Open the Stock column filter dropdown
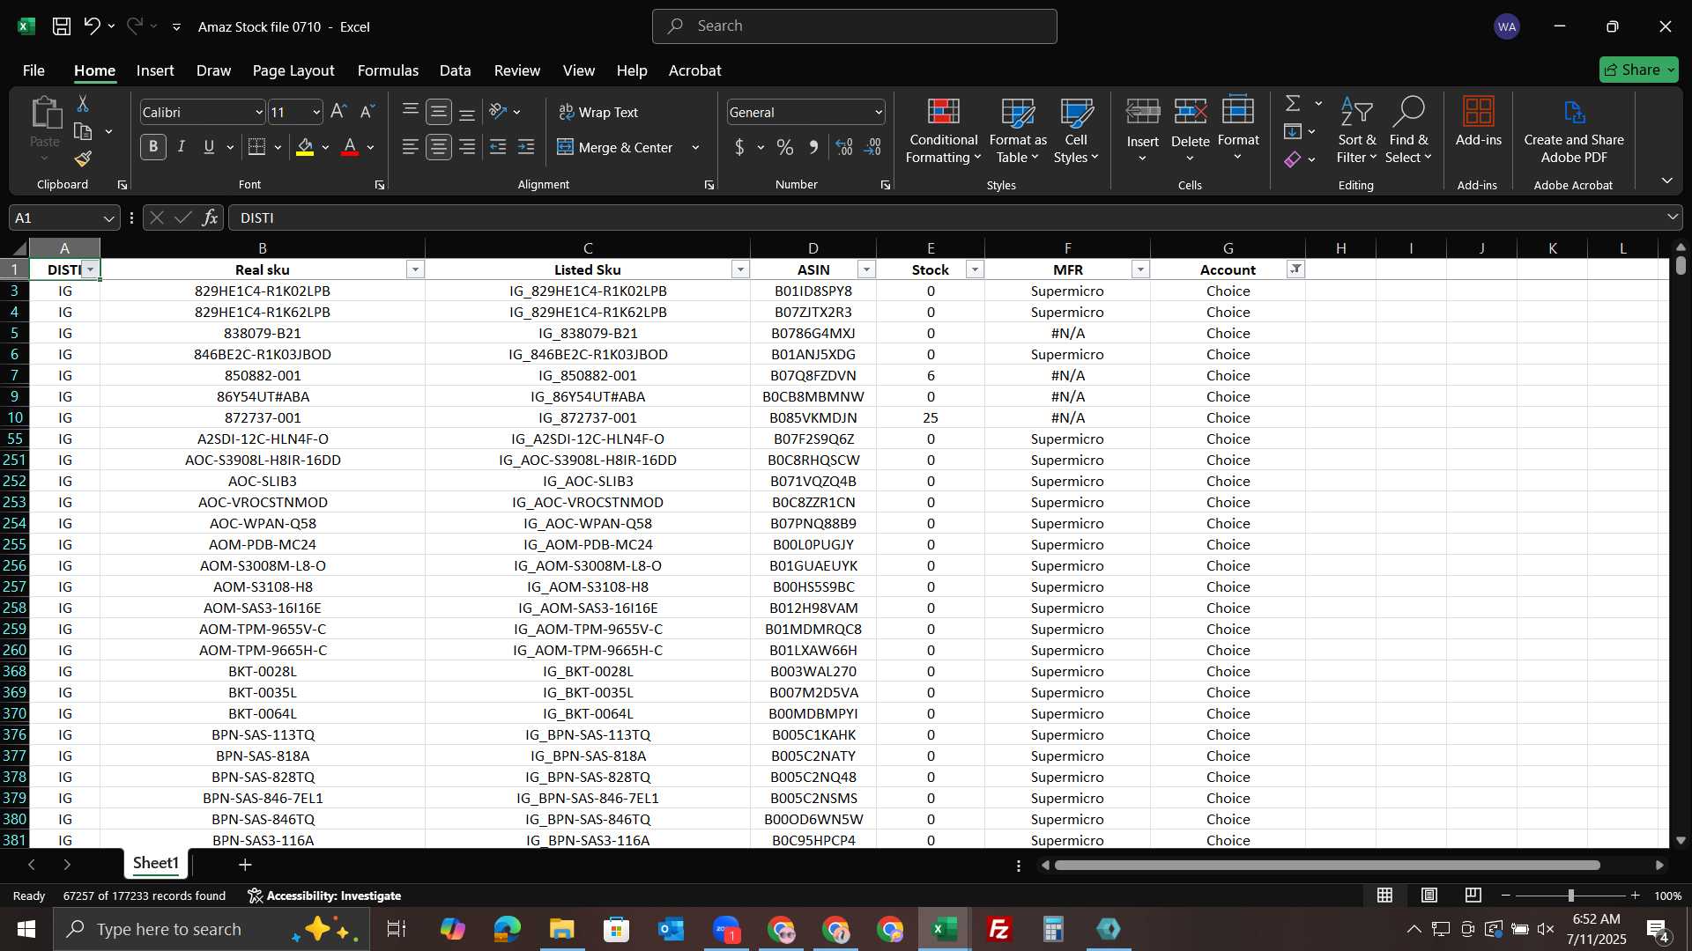The height and width of the screenshot is (951, 1692). click(x=975, y=269)
